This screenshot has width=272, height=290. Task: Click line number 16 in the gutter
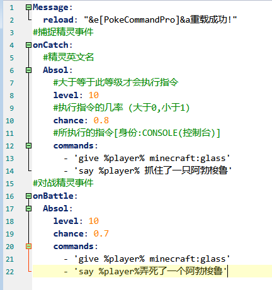(10, 196)
